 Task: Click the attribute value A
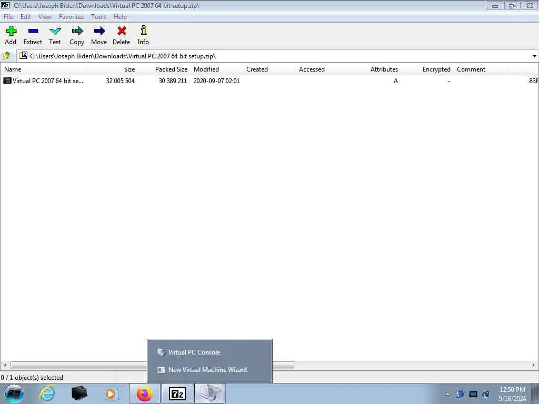(x=396, y=80)
